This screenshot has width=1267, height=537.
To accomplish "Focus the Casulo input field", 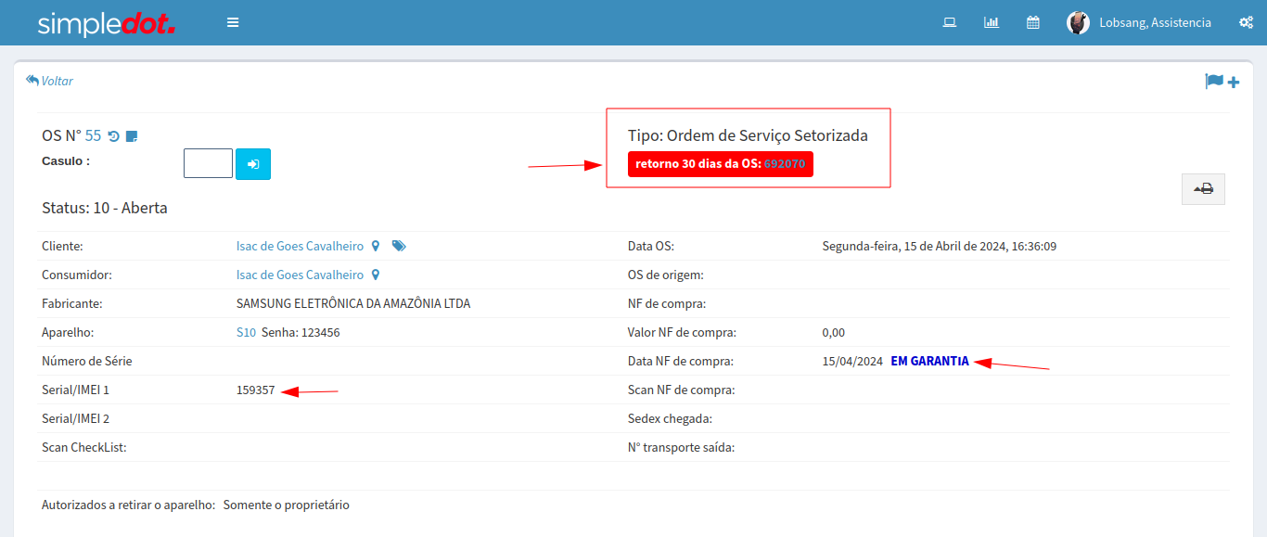I will 208,164.
